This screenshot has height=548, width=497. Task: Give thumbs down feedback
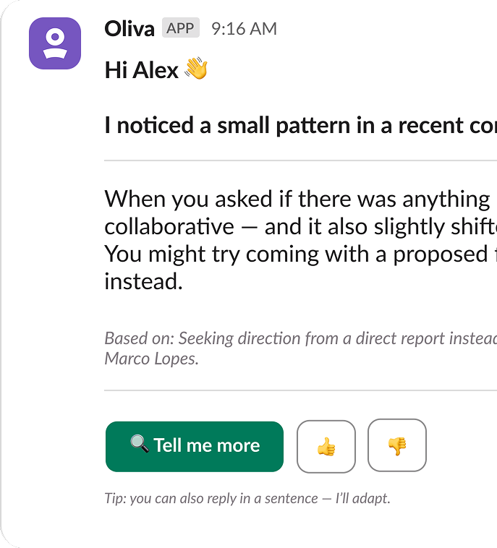397,446
